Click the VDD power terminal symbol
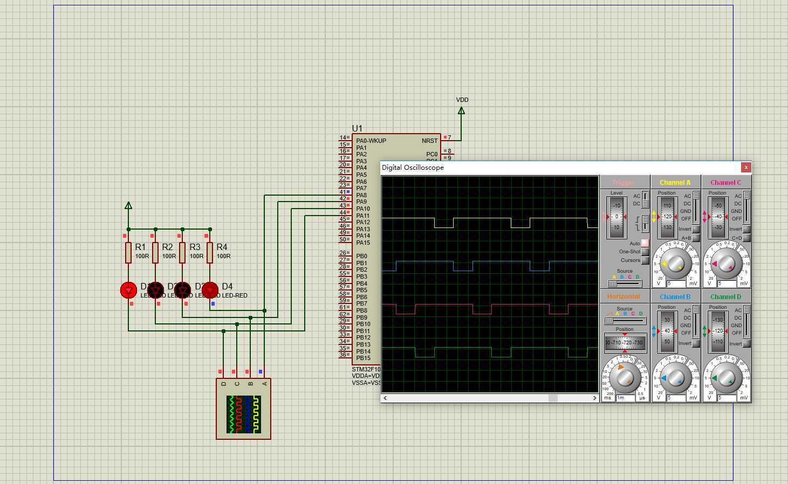The width and height of the screenshot is (788, 484). click(461, 111)
